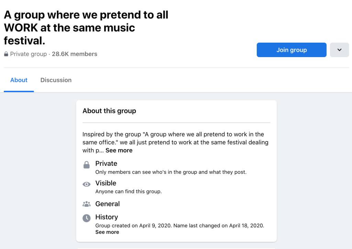Click the group title heading

86,28
